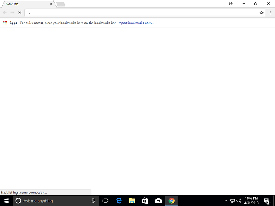Click the Establishing secure connection status text
The width and height of the screenshot is (275, 206).
[x=24, y=193]
